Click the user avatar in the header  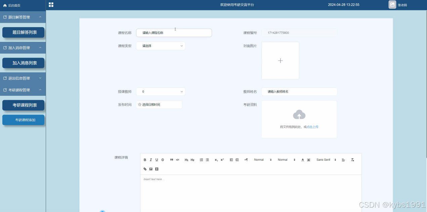pos(392,5)
